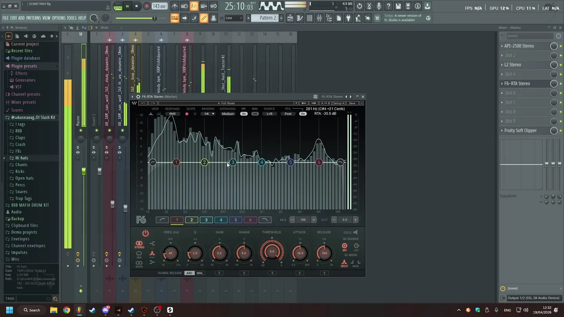
Task: Click band 3 node on the EQ graph
Action: [x=233, y=162]
